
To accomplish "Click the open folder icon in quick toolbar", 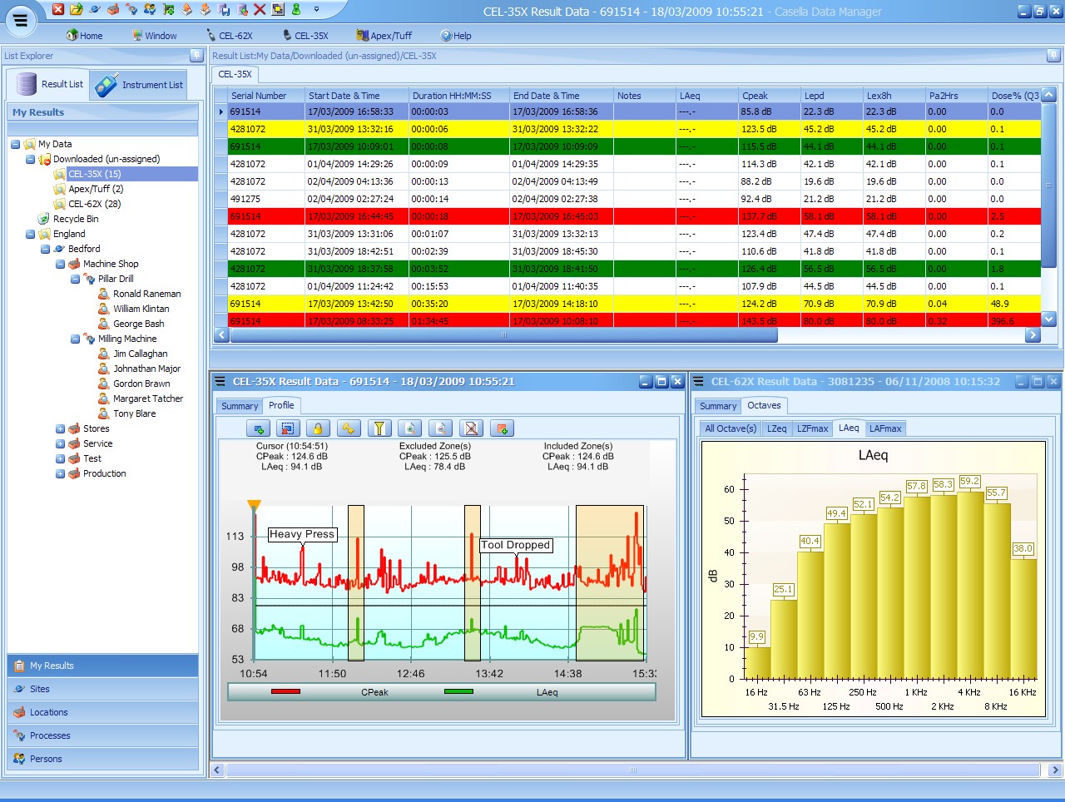I will click(77, 9).
